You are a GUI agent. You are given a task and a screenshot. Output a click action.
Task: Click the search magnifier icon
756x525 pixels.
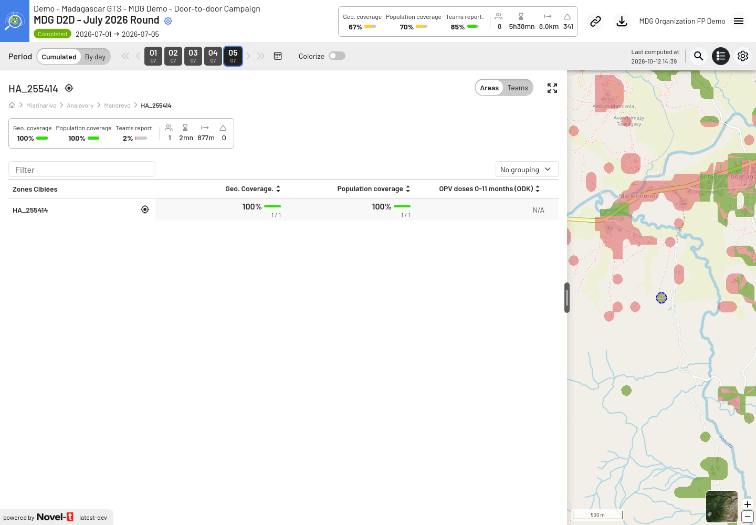tap(698, 56)
